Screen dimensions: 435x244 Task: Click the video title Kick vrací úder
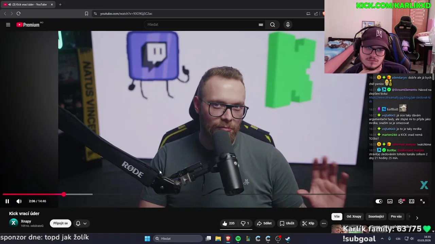[24, 213]
